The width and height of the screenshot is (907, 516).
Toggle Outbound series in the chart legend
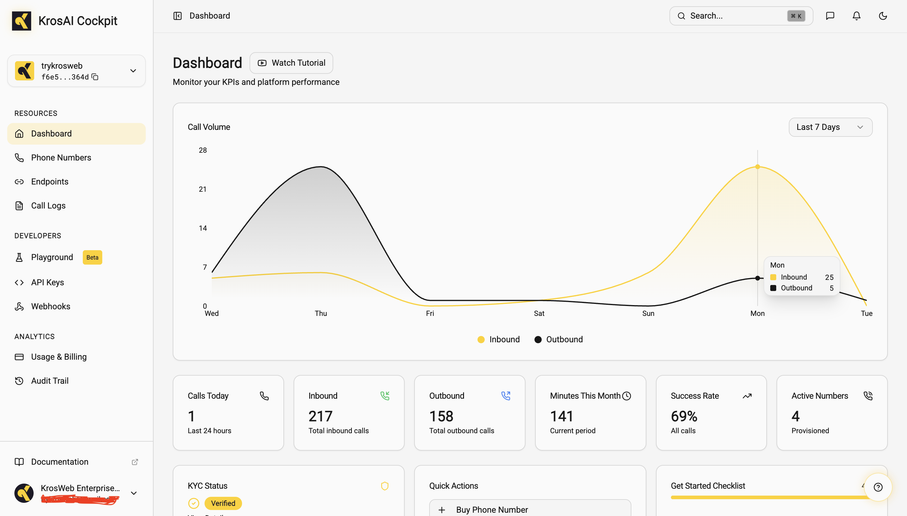pyautogui.click(x=558, y=339)
